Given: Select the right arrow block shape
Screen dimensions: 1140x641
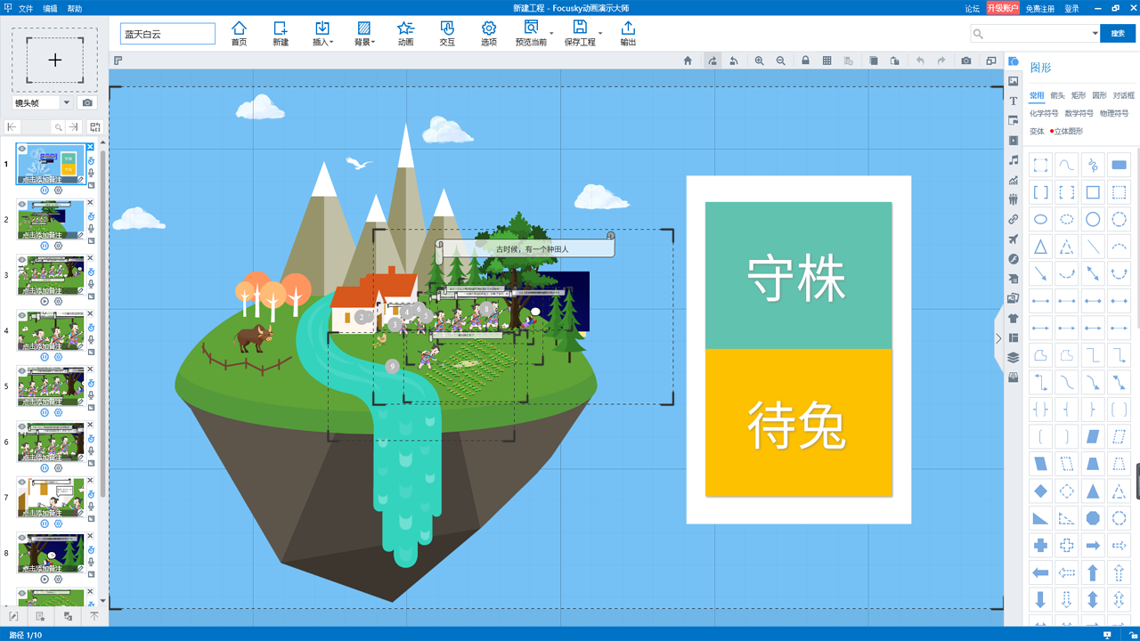Looking at the screenshot, I should [x=1093, y=546].
